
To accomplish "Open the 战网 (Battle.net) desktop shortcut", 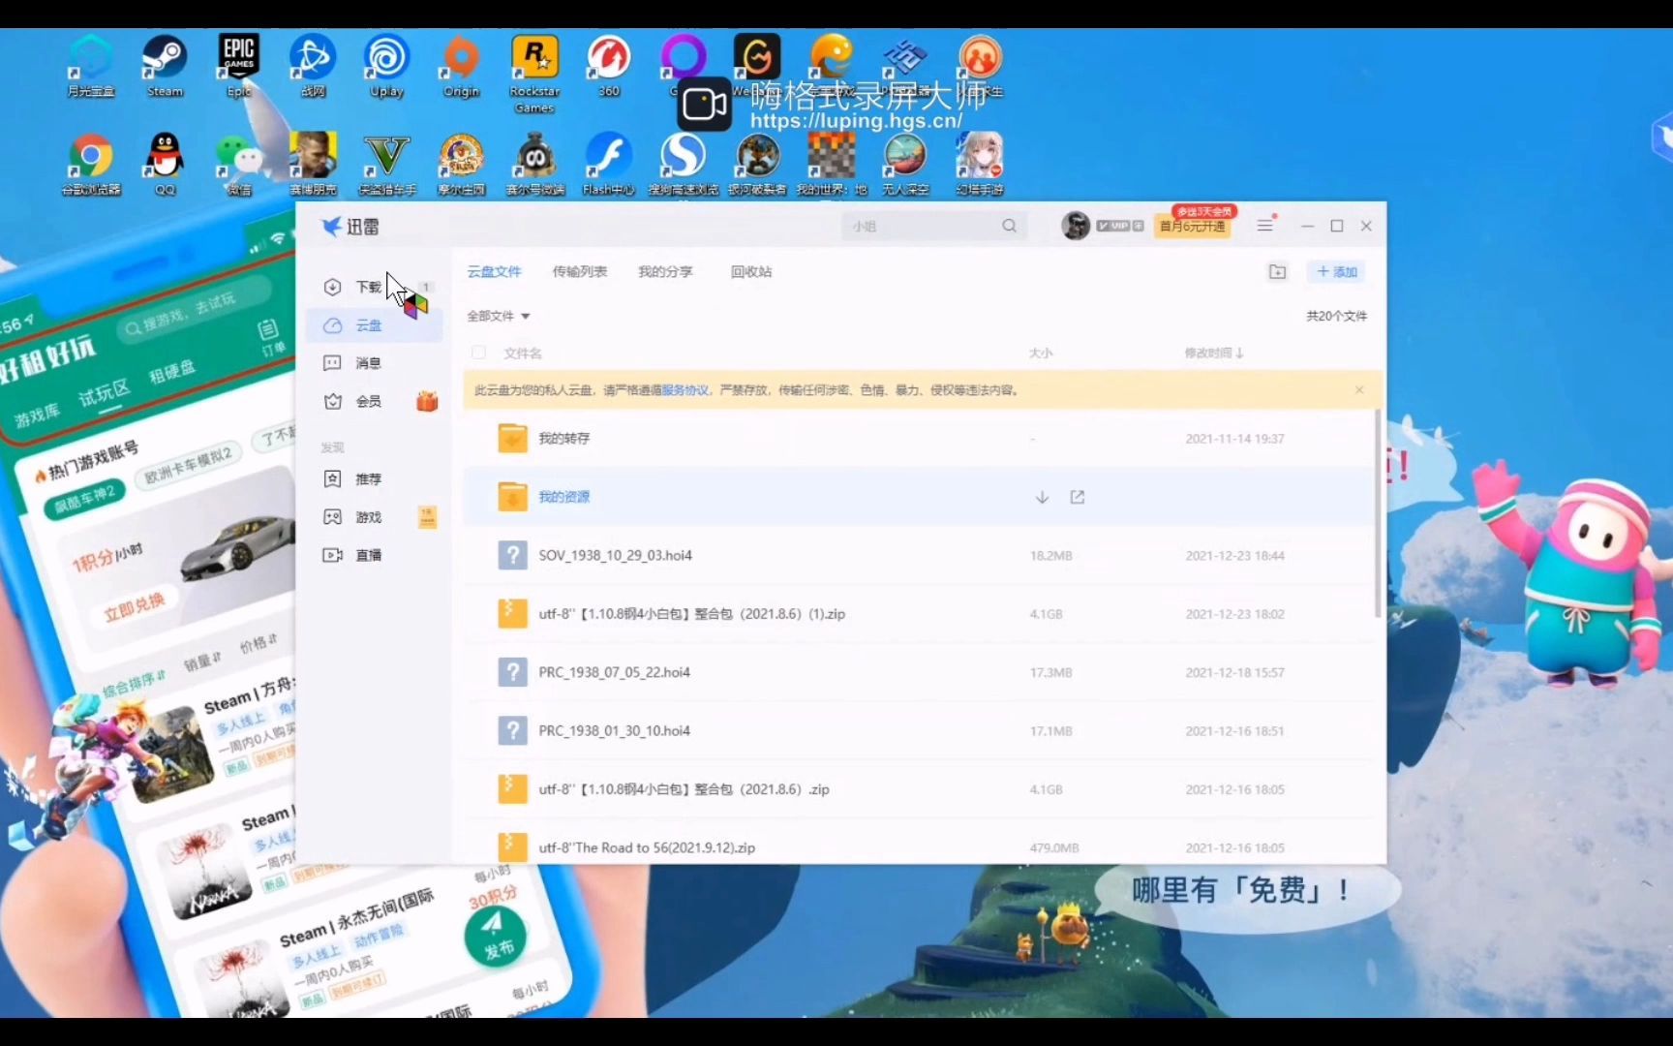I will coord(312,67).
